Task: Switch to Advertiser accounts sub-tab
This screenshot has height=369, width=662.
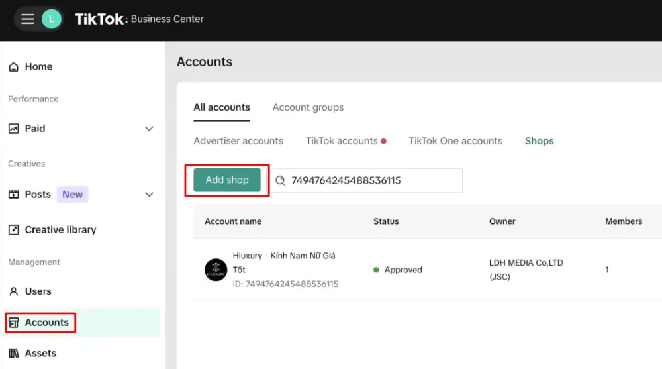Action: tap(238, 141)
